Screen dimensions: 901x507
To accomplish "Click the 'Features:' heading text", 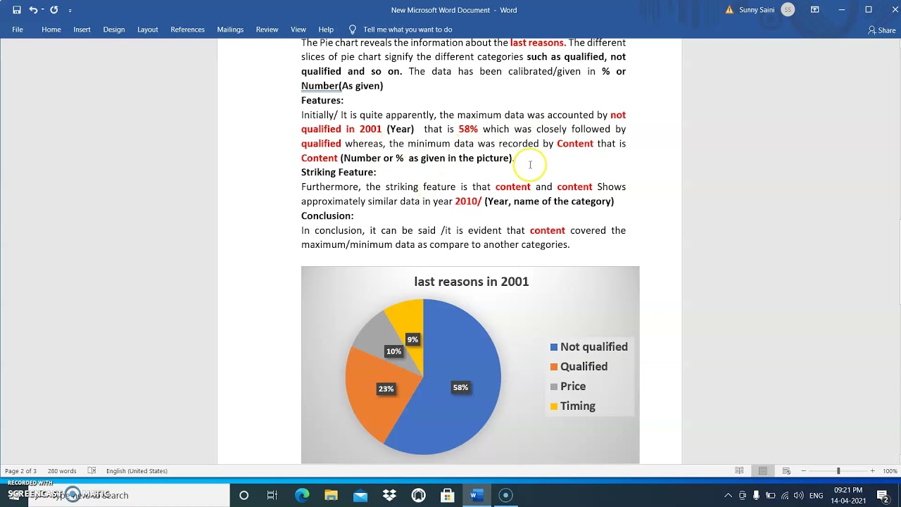I will tap(322, 101).
